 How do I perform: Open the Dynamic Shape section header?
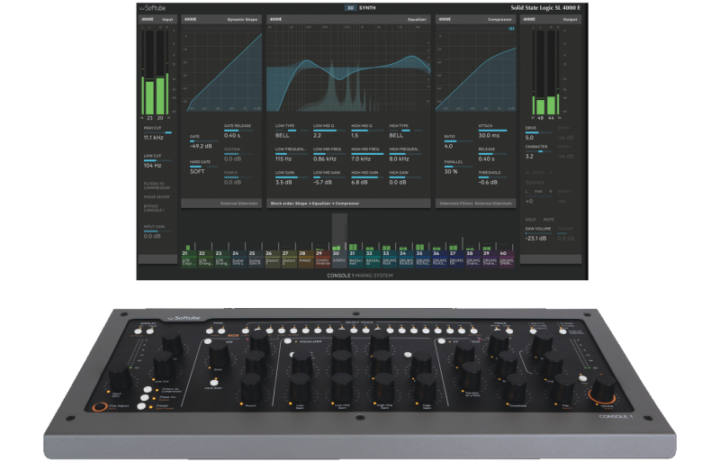tap(221, 19)
